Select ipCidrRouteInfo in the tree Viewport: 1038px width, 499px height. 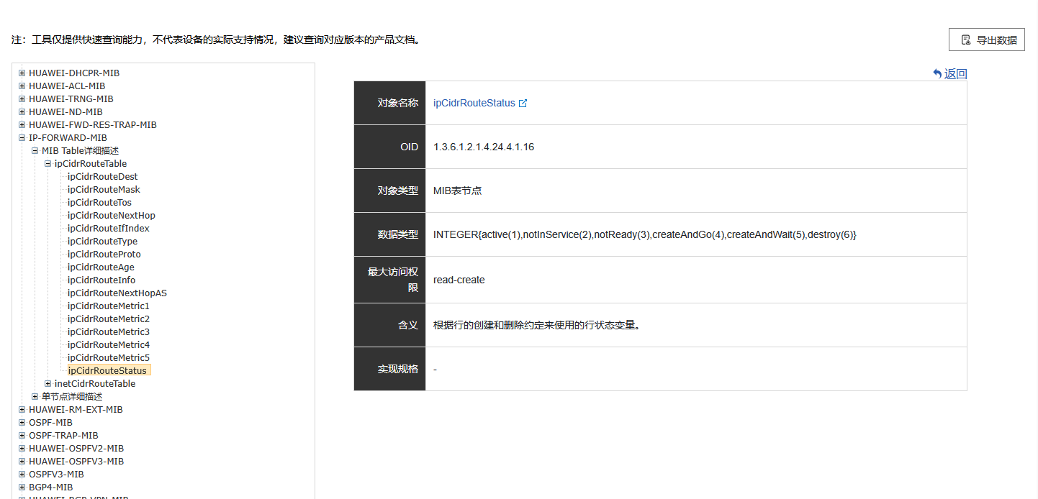coord(101,280)
